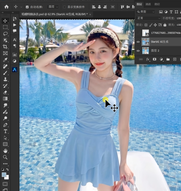Select the Brush tool
181x191 pixels.
click(x=5, y=73)
